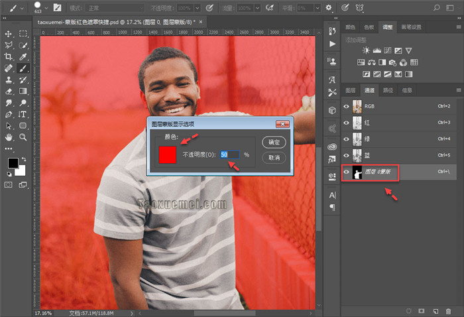The height and width of the screenshot is (317, 464).
Task: Open the 模式 blend mode dropdown
Action: pyautogui.click(x=114, y=7)
